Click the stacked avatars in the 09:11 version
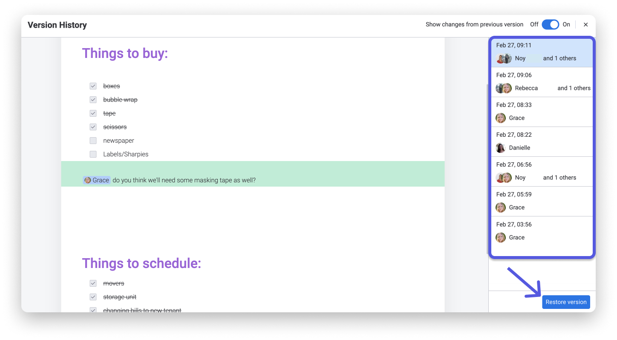Image resolution: width=617 pixels, height=340 pixels. [x=504, y=58]
